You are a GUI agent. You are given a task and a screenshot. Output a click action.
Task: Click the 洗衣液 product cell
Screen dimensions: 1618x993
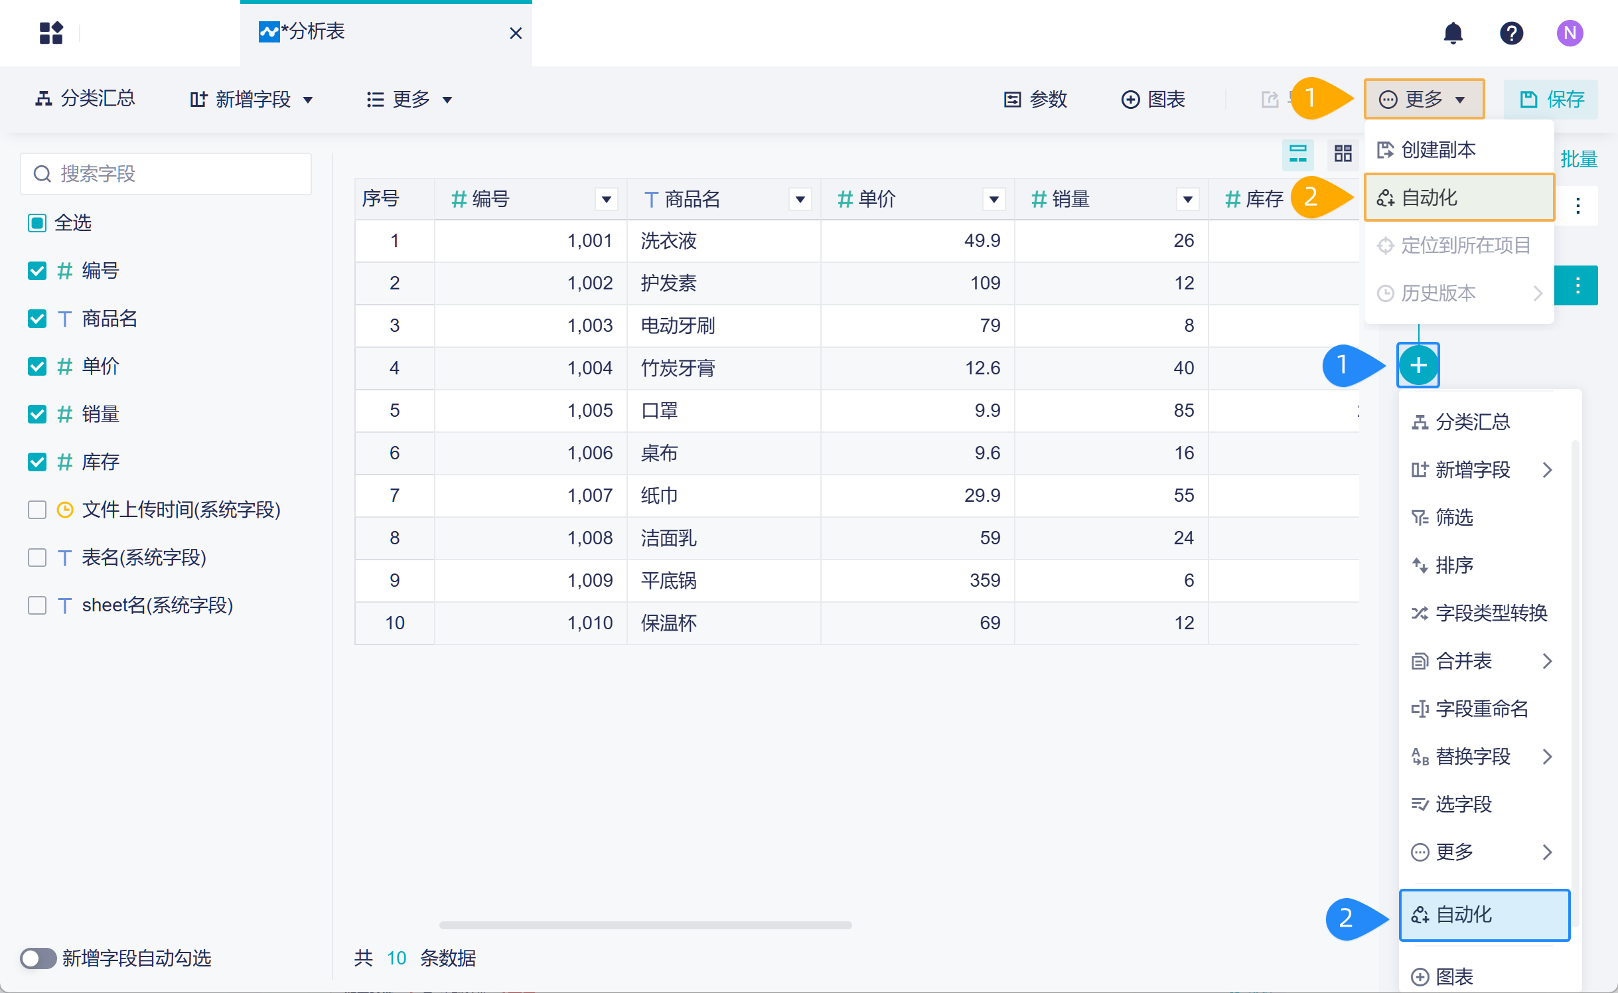pyautogui.click(x=723, y=240)
